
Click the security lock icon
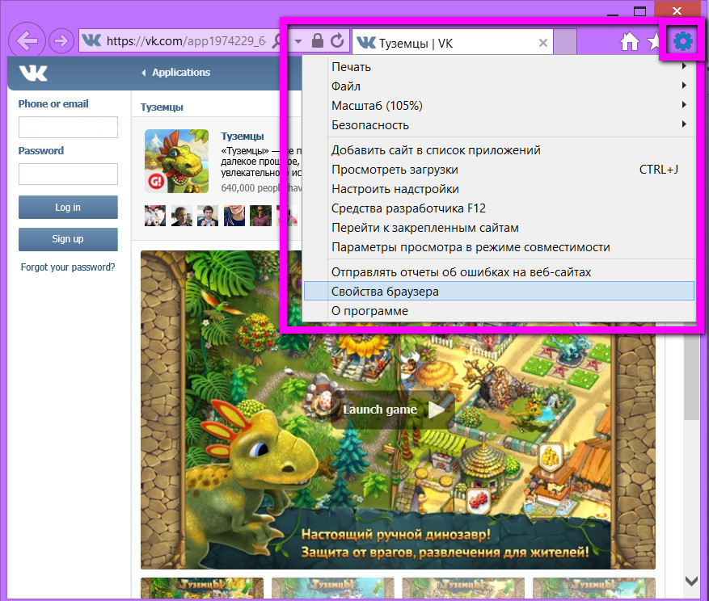(x=318, y=40)
